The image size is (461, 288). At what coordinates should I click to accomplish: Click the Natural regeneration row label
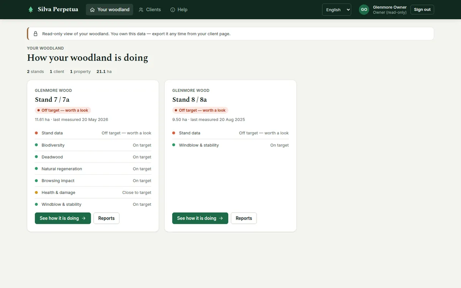62,169
